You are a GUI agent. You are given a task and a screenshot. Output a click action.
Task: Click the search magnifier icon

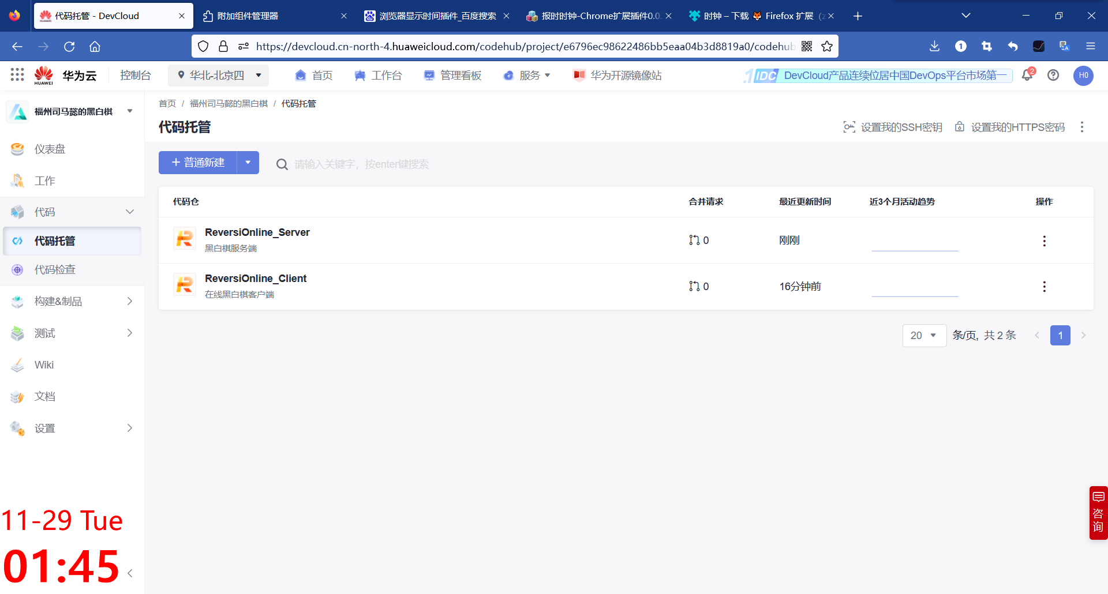[282, 164]
